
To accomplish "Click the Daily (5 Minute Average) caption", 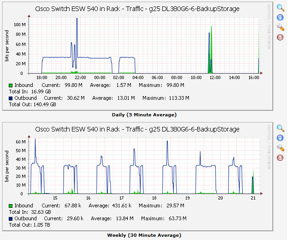I will (144, 115).
